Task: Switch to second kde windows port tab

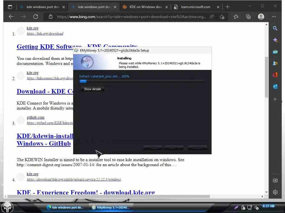Action: [x=94, y=7]
